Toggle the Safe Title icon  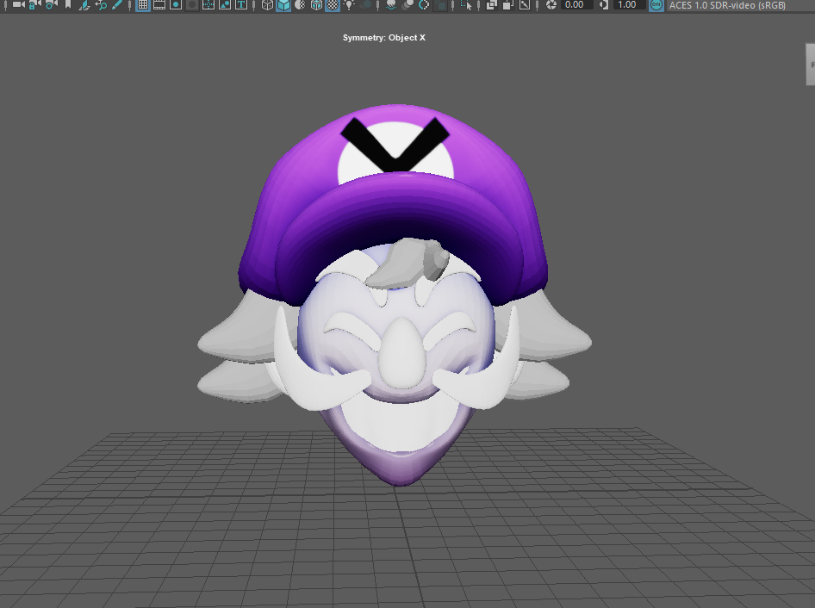(241, 4)
